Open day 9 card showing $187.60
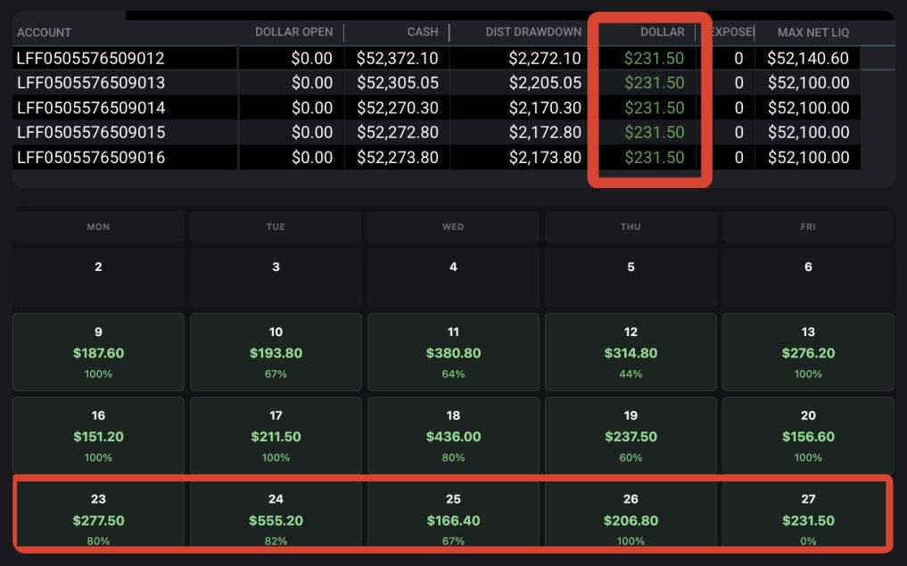The image size is (907, 566). [98, 352]
